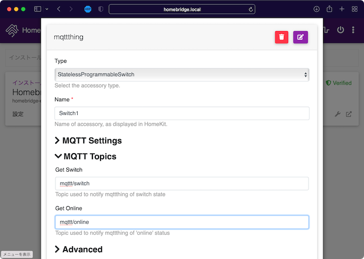
Task: Click the Safari downloads icon
Action: click(317, 9)
